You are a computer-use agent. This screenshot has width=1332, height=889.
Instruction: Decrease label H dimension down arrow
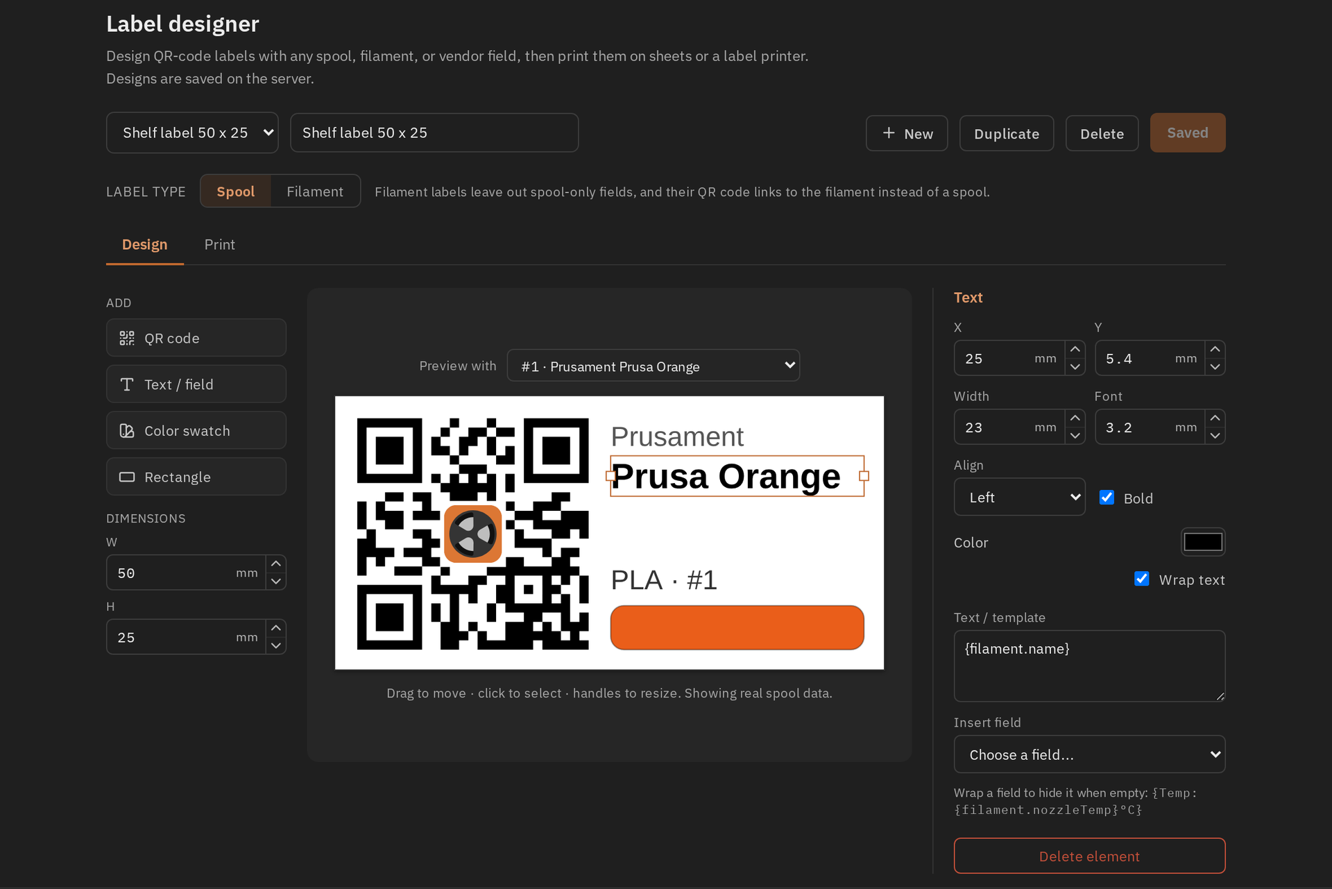(x=276, y=645)
